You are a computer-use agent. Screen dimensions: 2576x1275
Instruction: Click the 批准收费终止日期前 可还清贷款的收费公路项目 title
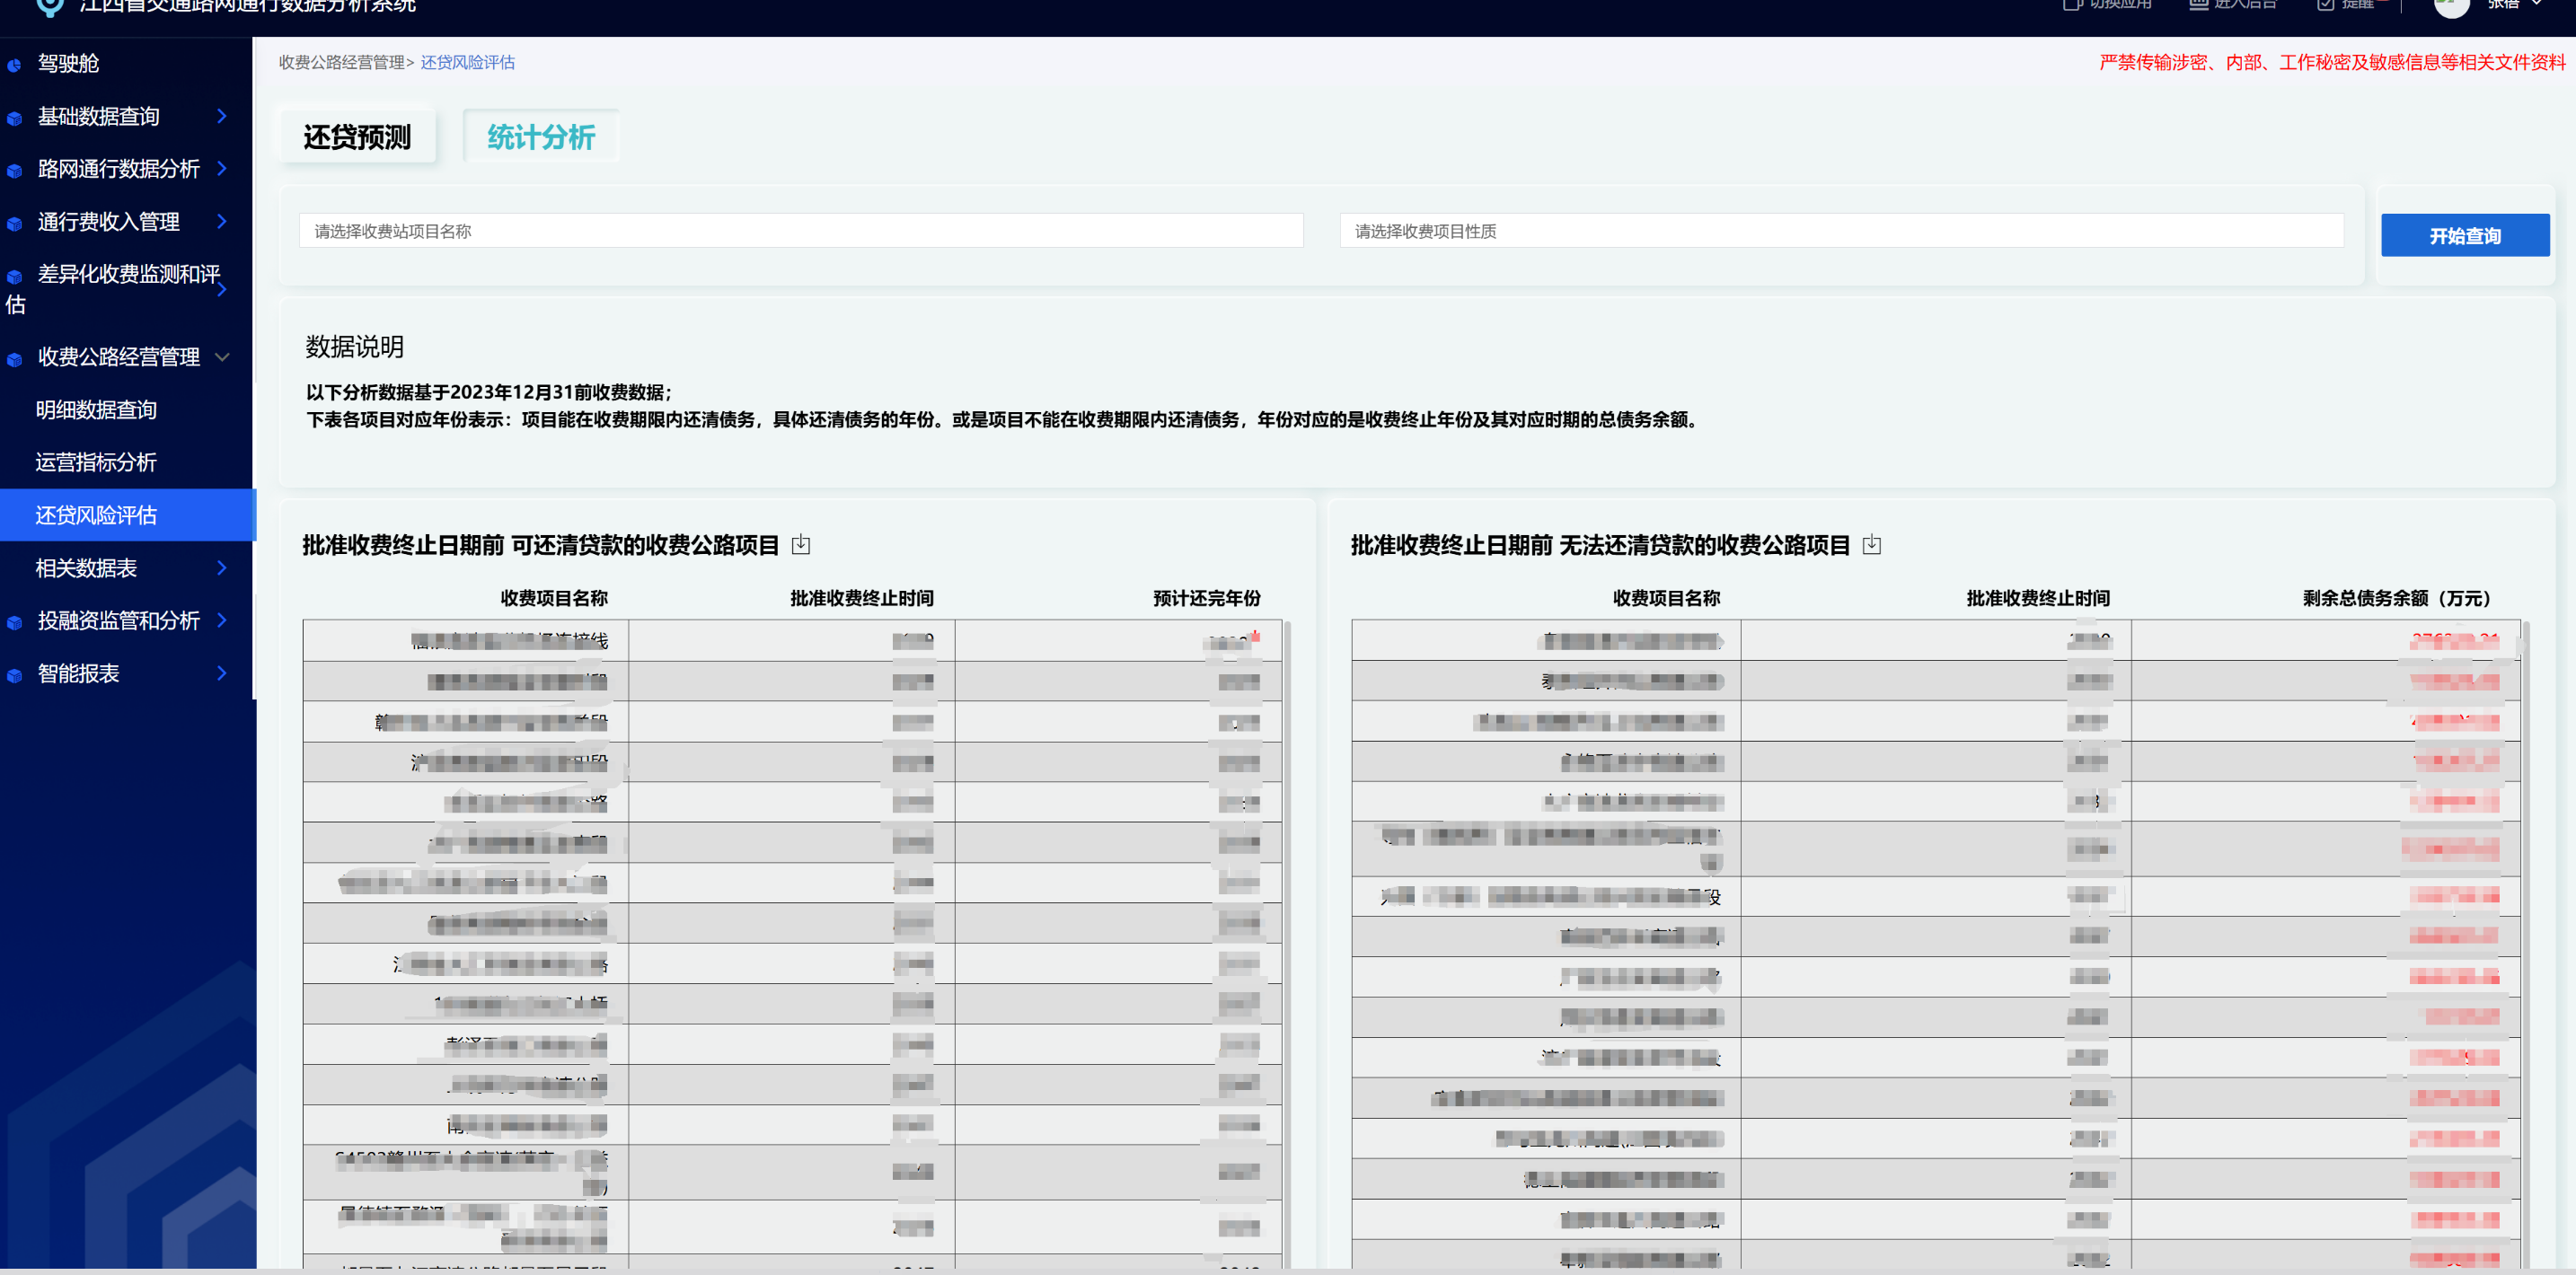click(540, 545)
